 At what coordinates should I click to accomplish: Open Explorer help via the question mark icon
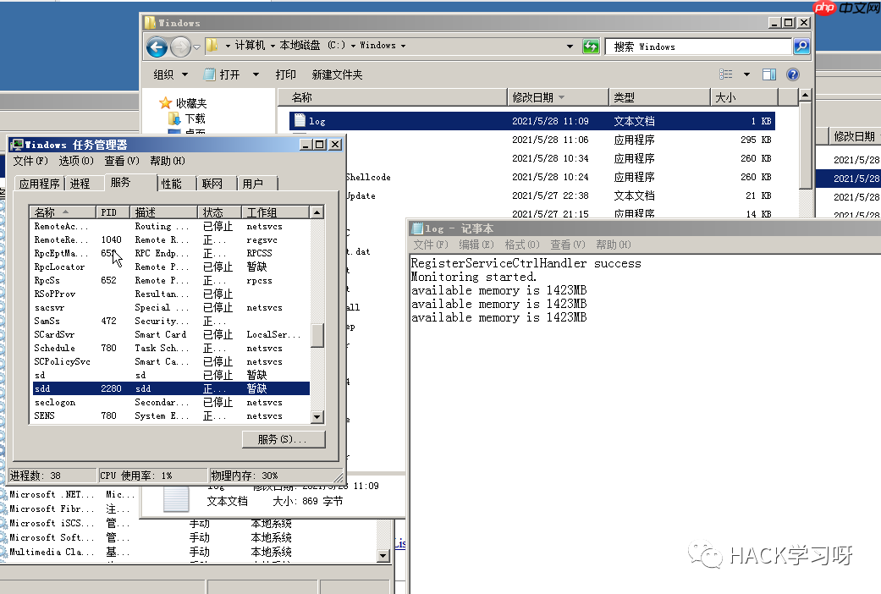[x=791, y=74]
